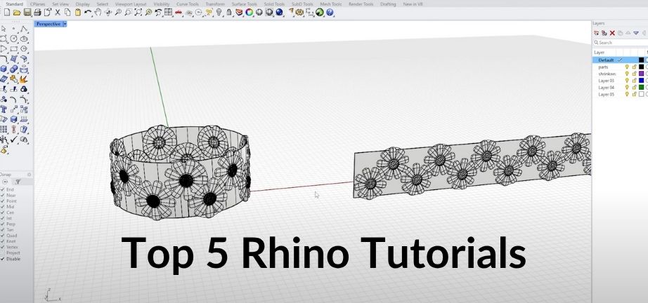Click the layer Search field

coord(621,43)
